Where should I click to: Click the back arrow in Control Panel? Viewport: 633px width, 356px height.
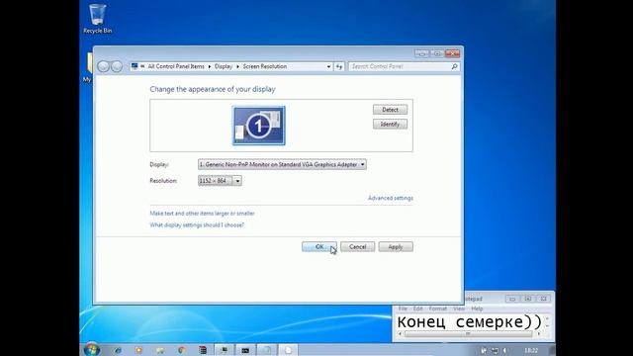(103, 66)
